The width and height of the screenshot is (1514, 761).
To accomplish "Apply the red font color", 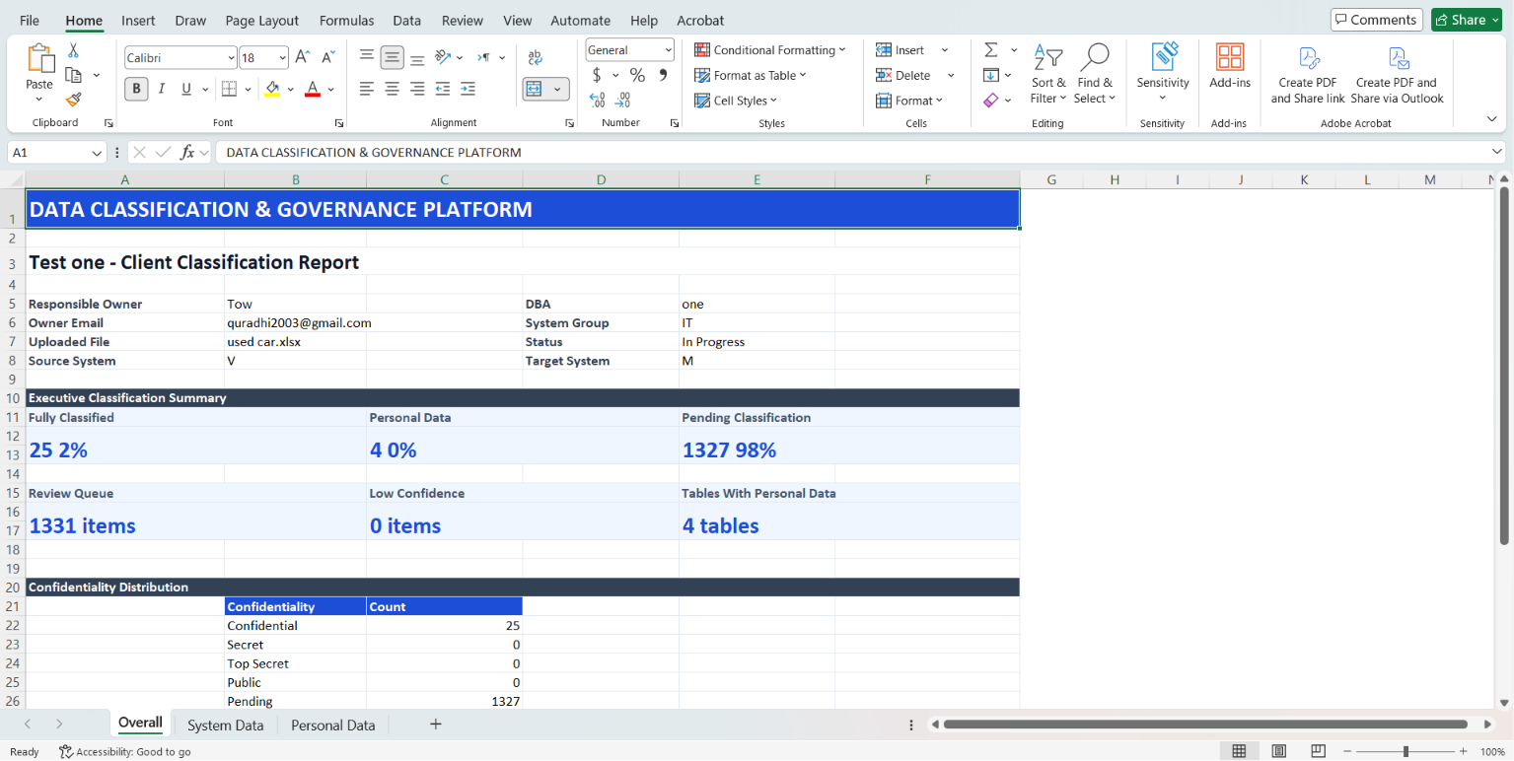I will pos(313,89).
